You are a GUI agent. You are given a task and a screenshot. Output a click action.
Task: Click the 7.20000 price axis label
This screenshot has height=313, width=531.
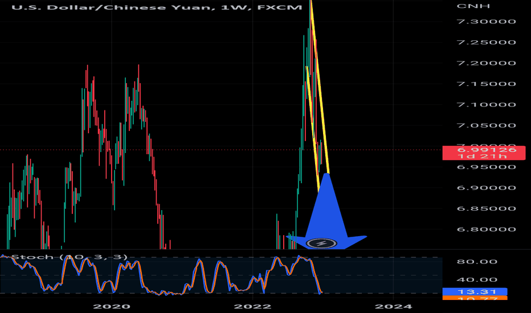[x=487, y=63]
